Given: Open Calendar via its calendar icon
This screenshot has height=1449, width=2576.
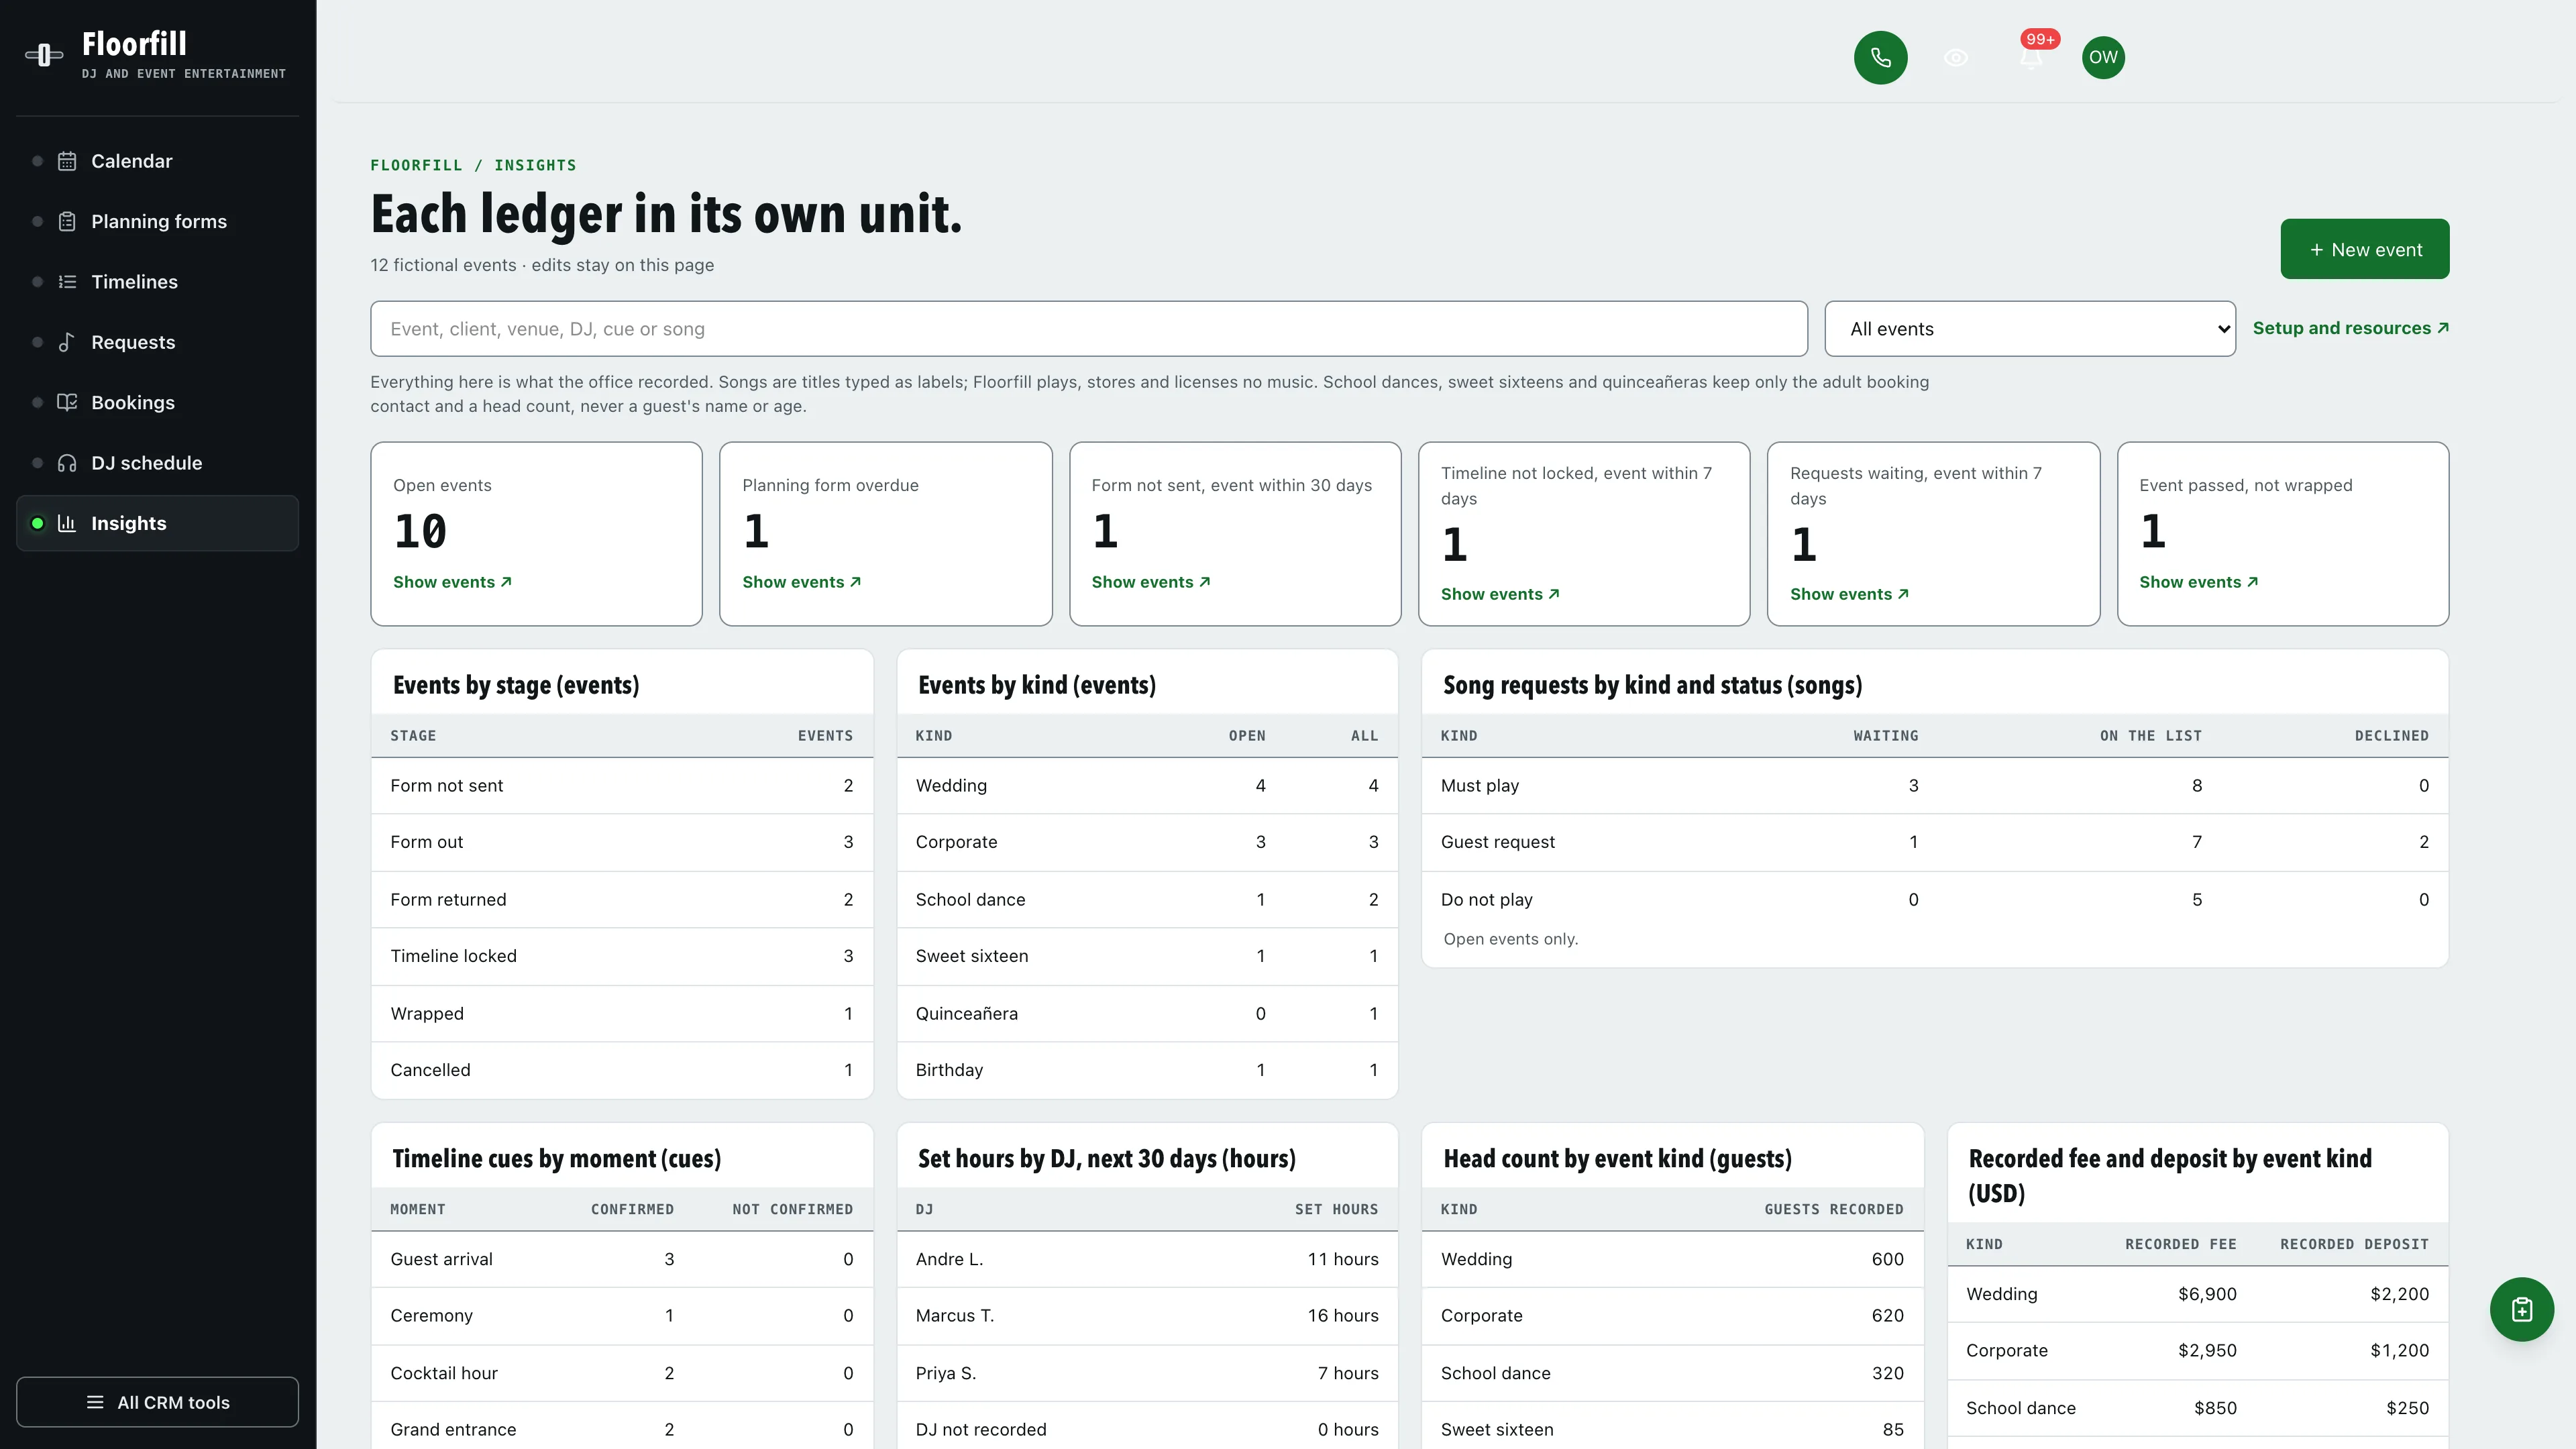Looking at the screenshot, I should (x=67, y=161).
